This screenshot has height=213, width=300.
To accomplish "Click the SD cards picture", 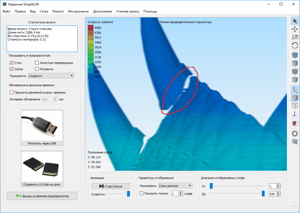I will click(42, 166).
